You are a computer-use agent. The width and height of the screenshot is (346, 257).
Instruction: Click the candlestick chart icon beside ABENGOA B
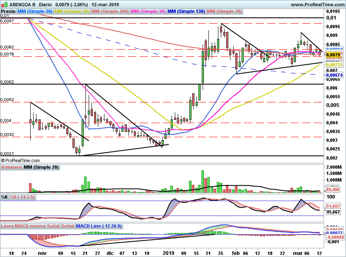pyautogui.click(x=4, y=5)
